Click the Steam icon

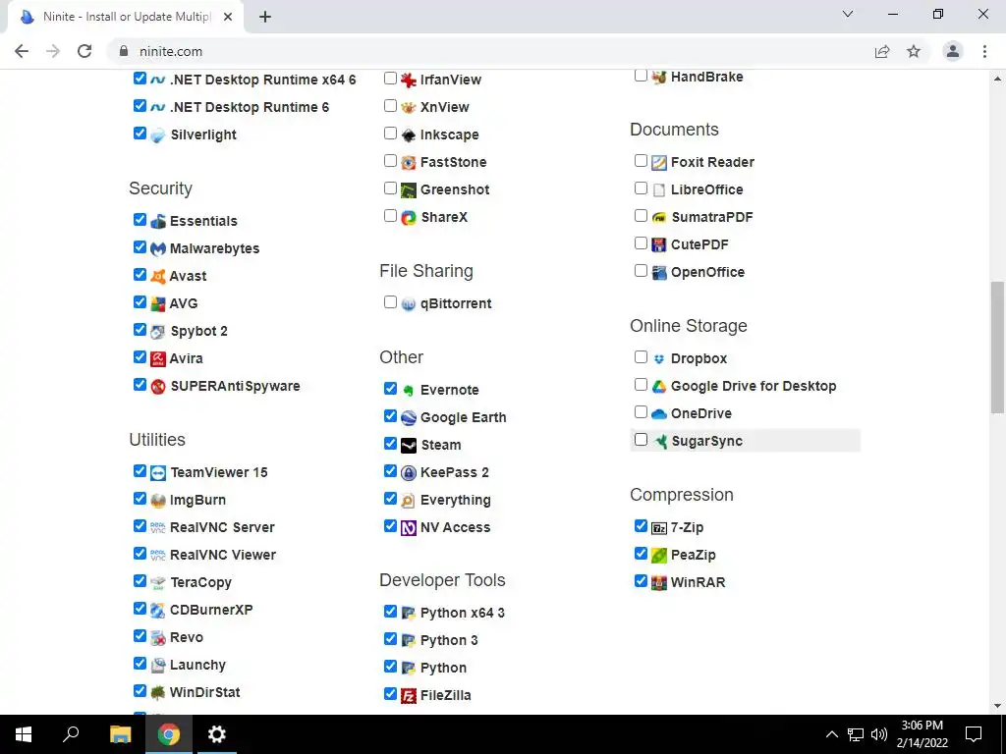[x=408, y=445]
